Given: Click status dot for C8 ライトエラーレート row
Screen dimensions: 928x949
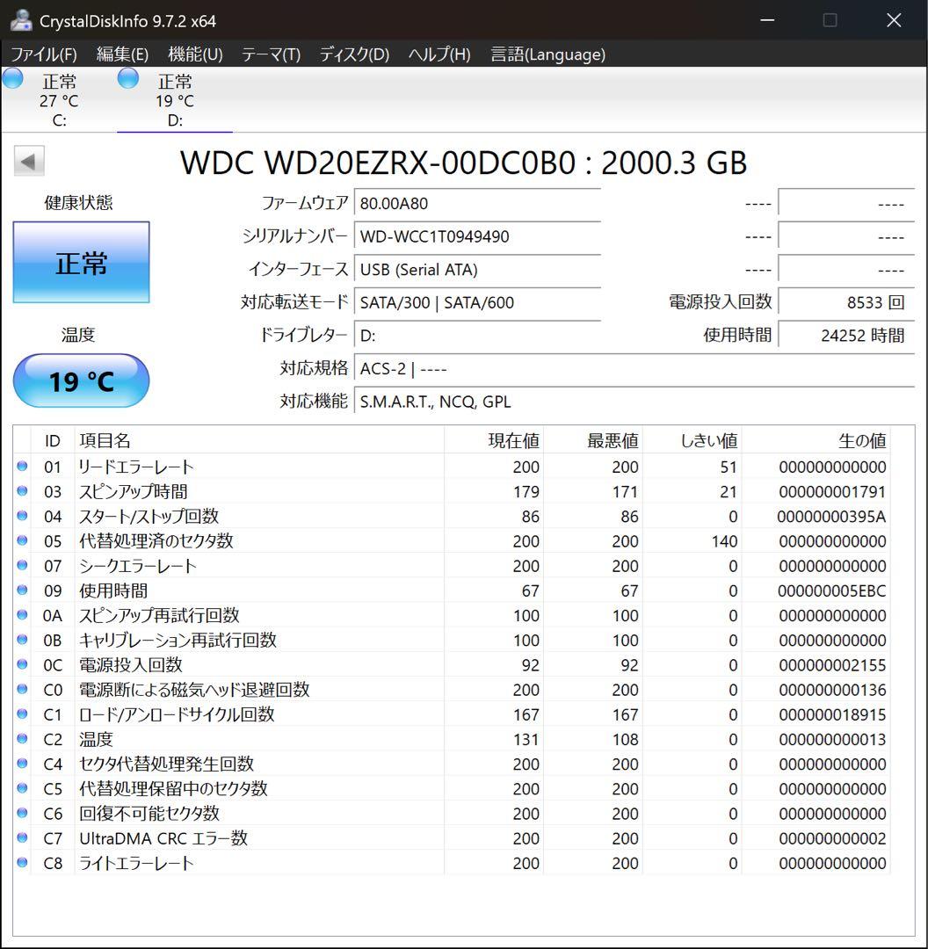Looking at the screenshot, I should [x=22, y=863].
